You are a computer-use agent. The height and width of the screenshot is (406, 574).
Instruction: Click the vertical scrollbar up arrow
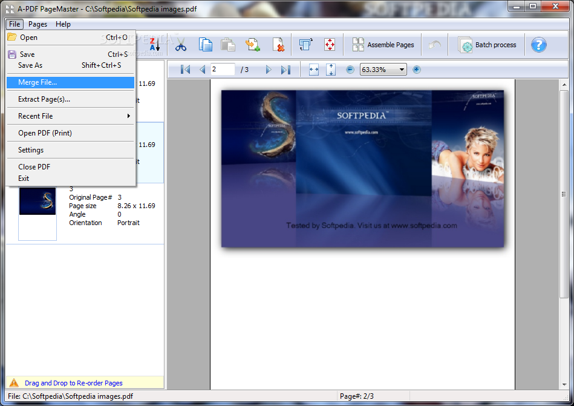[564, 85]
